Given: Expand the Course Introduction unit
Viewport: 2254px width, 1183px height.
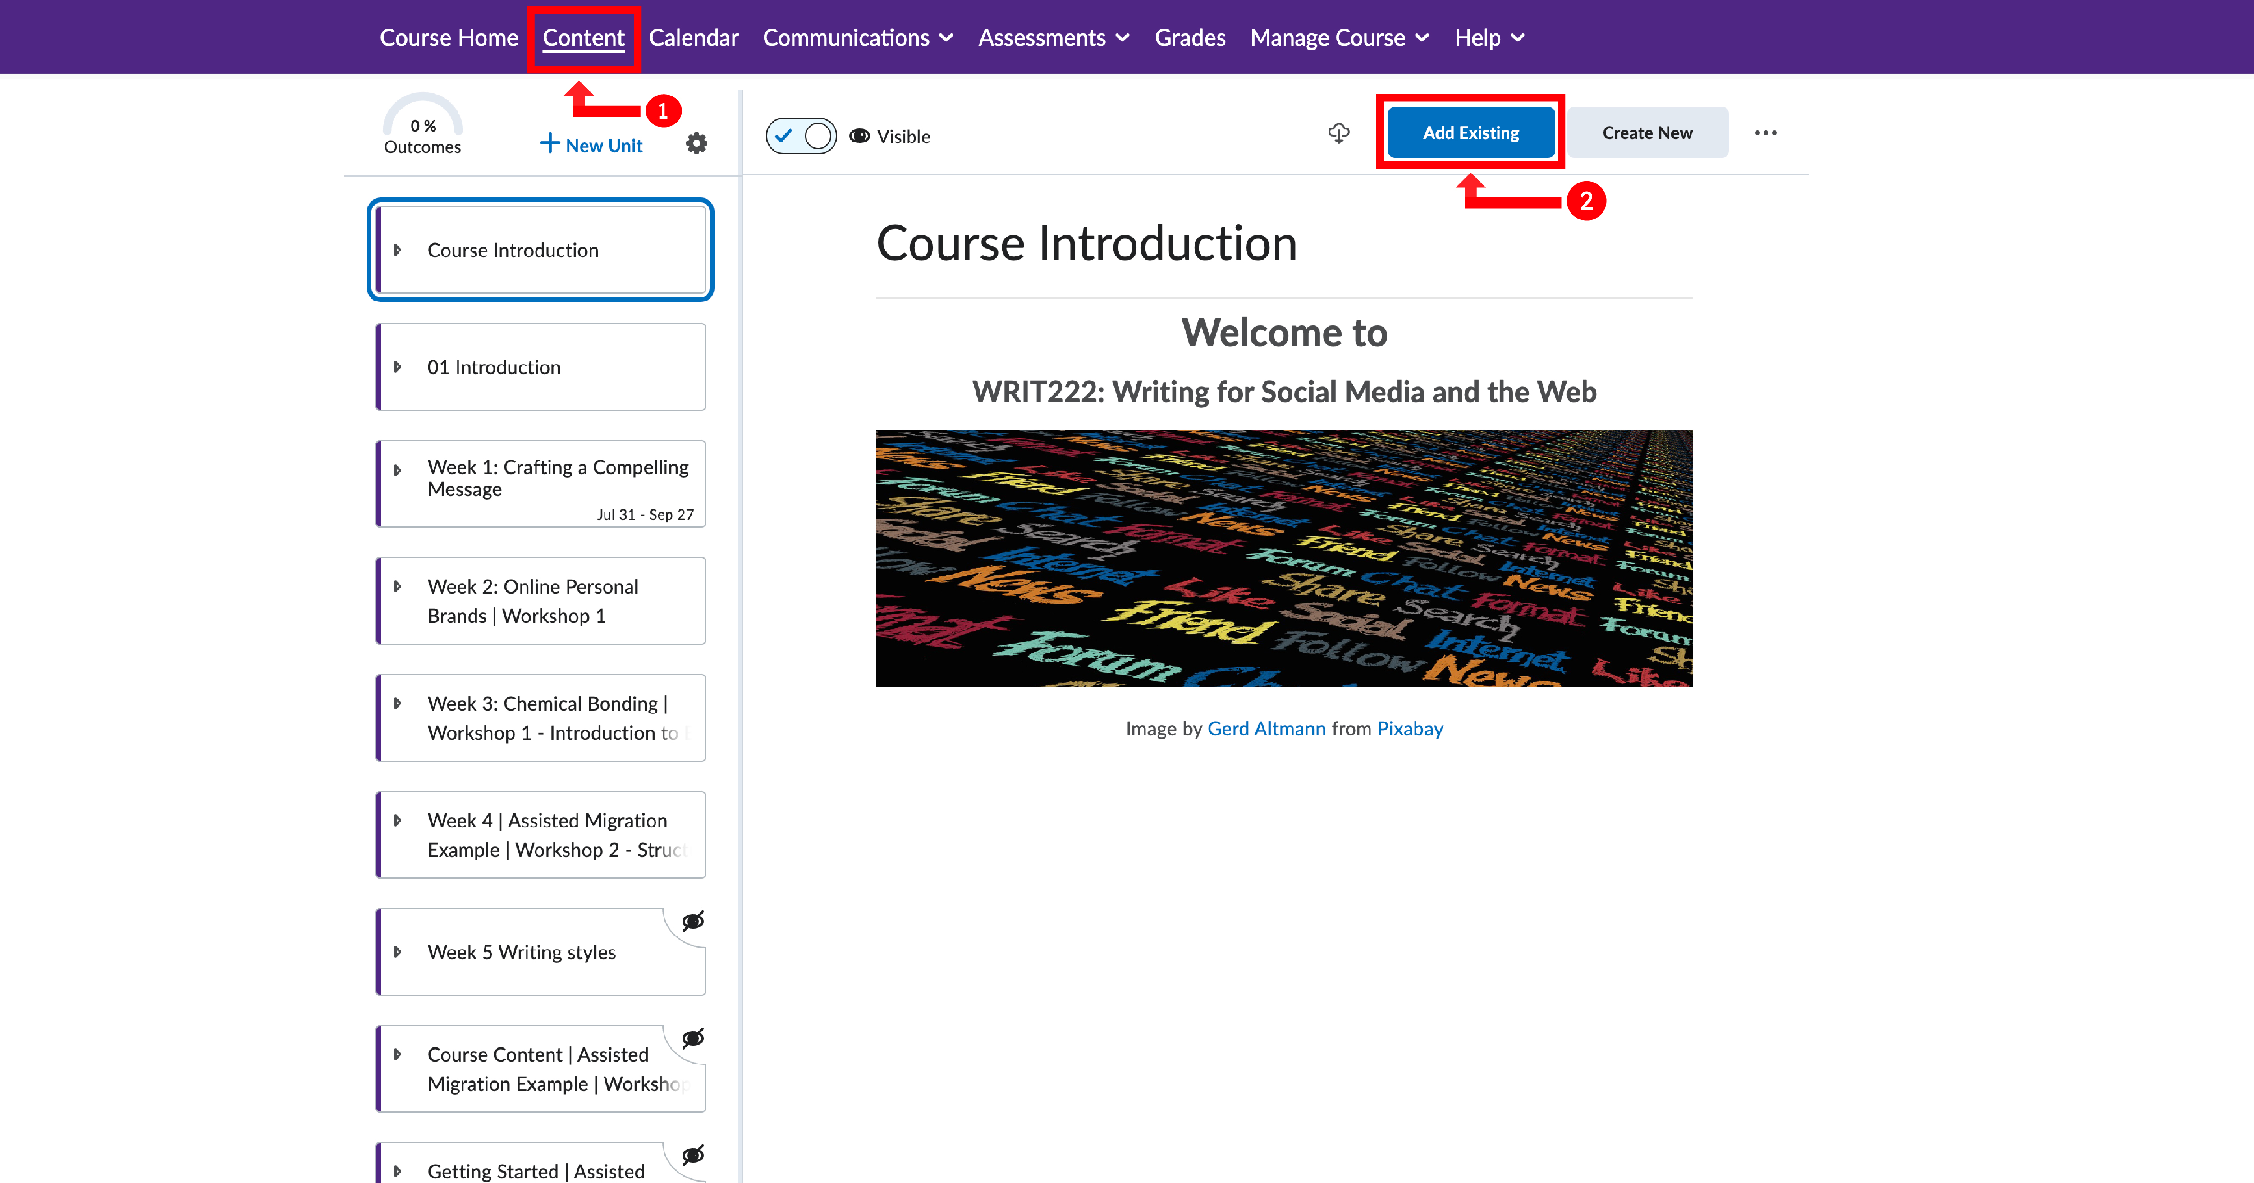Looking at the screenshot, I should tap(400, 249).
